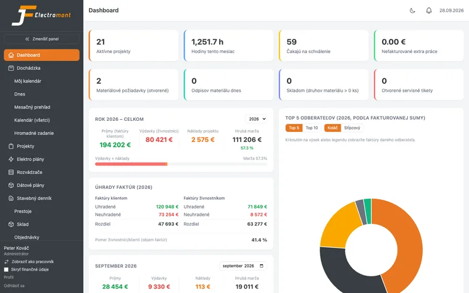
Task: Click the green pie chart sliver
Action: point(368,211)
